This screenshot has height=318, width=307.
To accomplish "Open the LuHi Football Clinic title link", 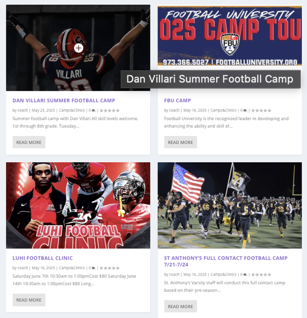I will point(42,258).
